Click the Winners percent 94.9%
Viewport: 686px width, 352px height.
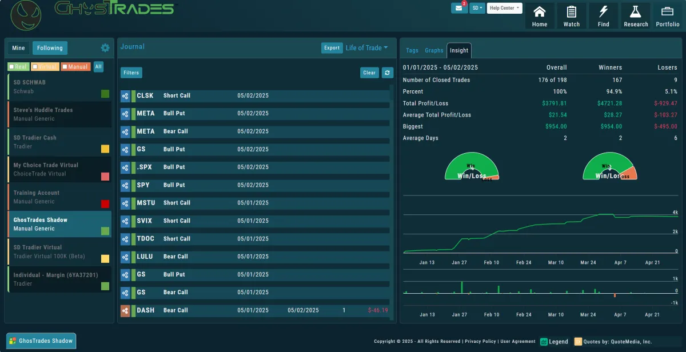[x=614, y=92]
